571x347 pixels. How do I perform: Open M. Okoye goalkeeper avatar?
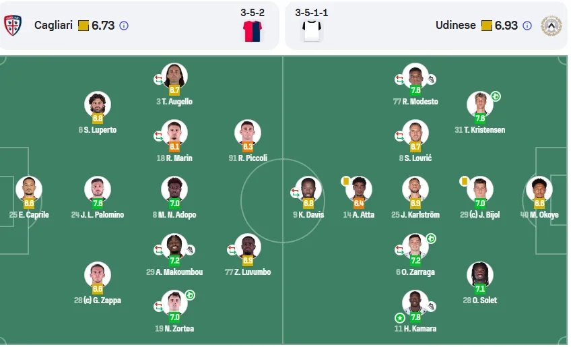point(539,189)
